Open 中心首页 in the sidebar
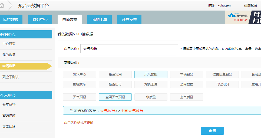 9,44
